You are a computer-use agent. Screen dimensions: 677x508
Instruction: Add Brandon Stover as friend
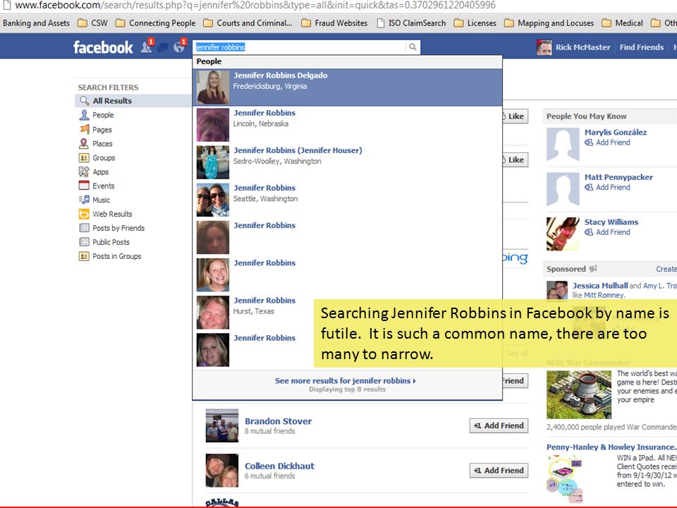click(499, 425)
